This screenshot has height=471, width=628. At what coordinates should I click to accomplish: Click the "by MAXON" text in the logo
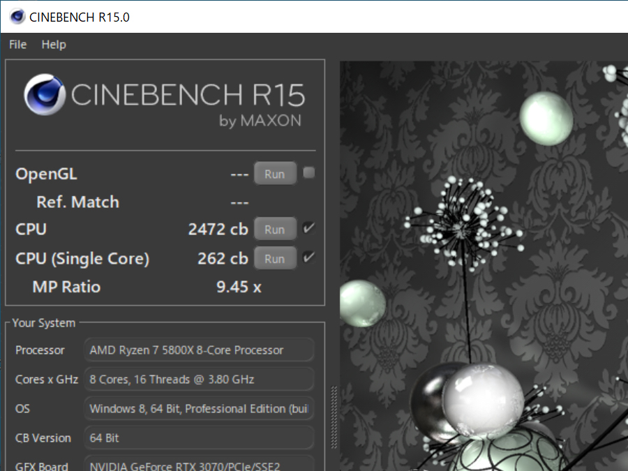(260, 121)
